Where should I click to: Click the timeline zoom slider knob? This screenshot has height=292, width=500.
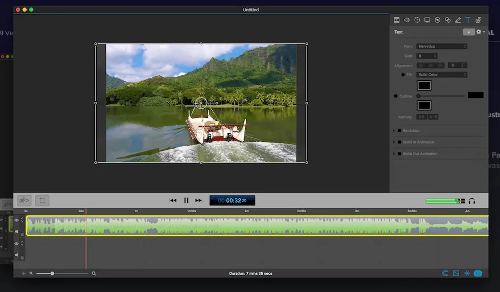pyautogui.click(x=52, y=273)
